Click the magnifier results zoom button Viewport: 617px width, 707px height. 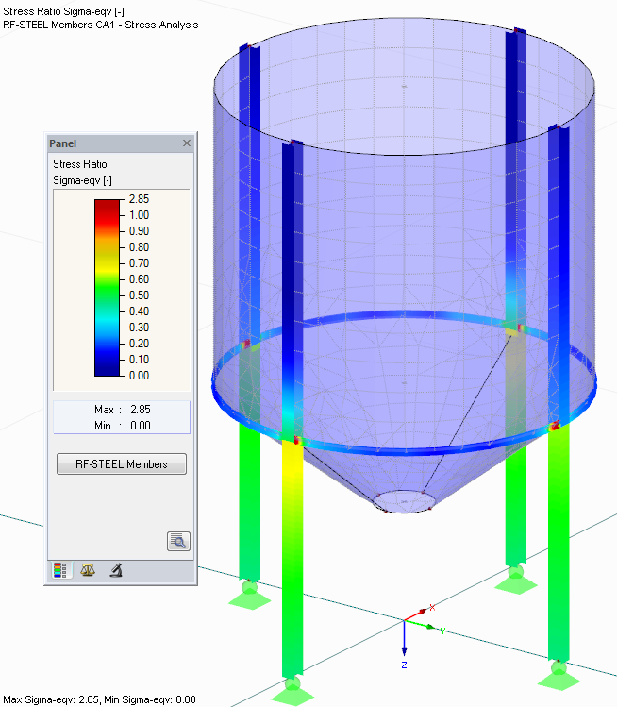pyautogui.click(x=178, y=541)
